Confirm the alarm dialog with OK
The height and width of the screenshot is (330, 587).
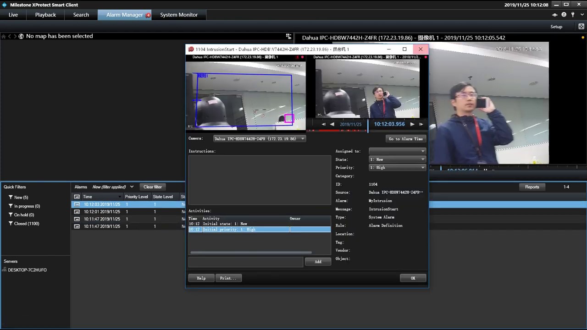(x=413, y=278)
